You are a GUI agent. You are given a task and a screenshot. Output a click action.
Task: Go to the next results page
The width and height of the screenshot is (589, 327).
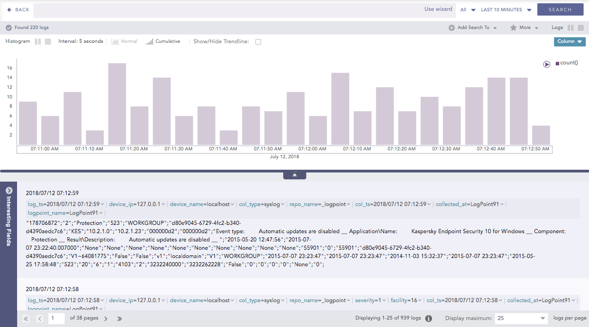(x=106, y=318)
